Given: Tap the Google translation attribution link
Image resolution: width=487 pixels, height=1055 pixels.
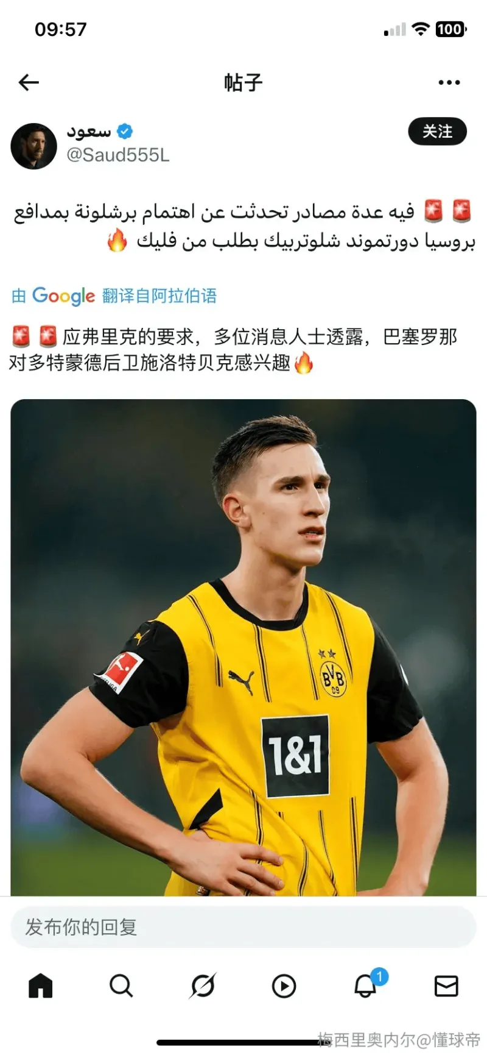Looking at the screenshot, I should click(x=114, y=296).
